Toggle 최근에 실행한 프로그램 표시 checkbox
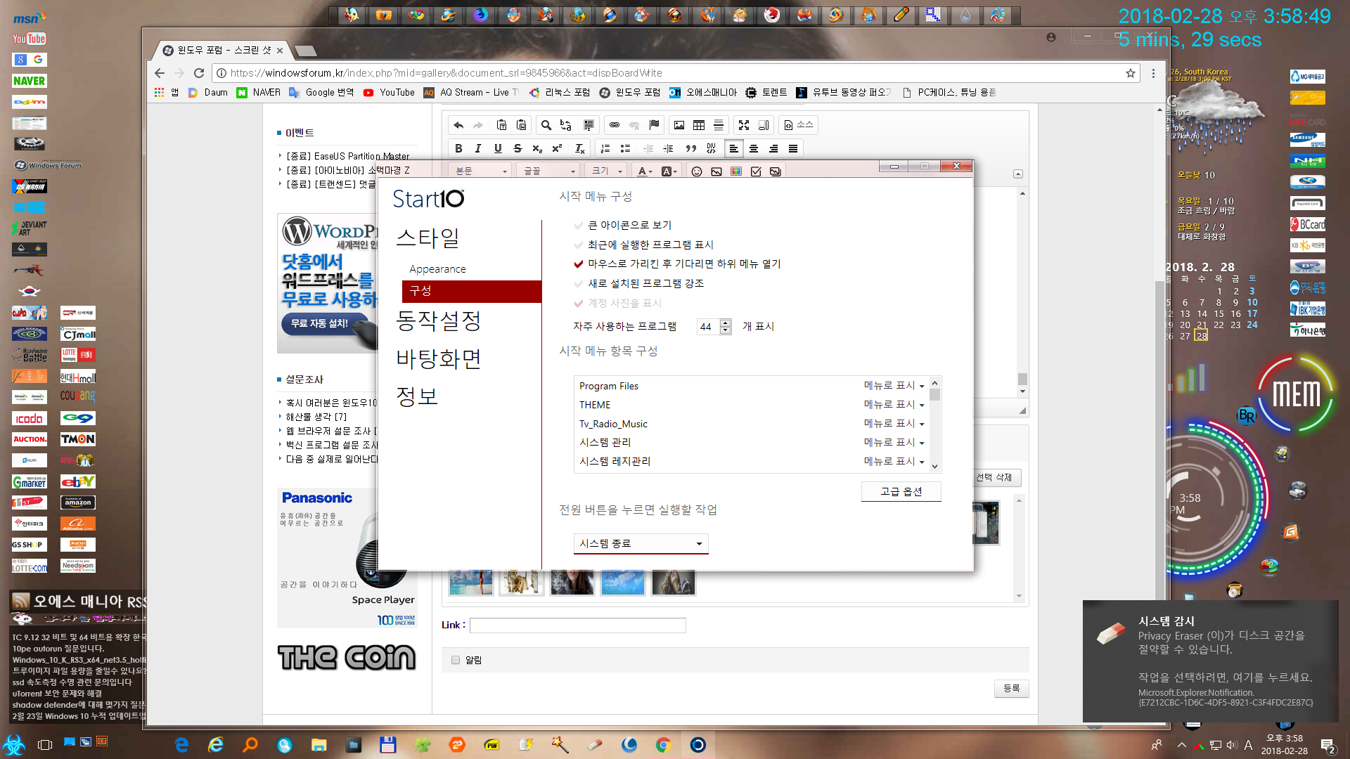Viewport: 1350px width, 759px height. pyautogui.click(x=579, y=245)
